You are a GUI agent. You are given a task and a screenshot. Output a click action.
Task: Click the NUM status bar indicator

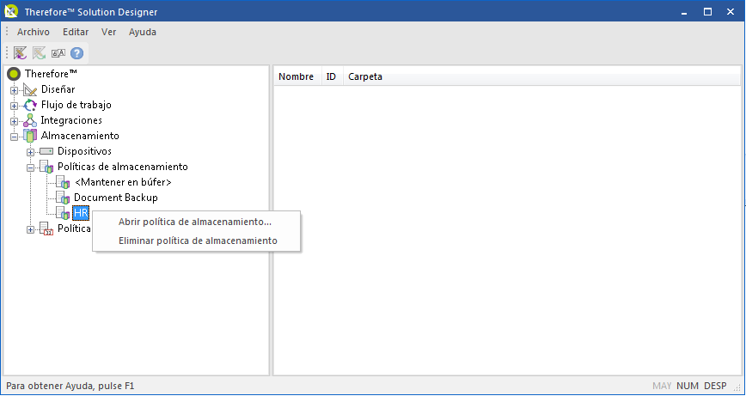(x=688, y=386)
